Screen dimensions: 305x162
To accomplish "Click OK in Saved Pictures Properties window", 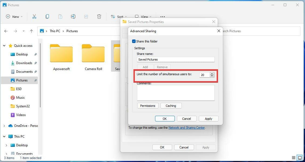I will tap(162, 147).
